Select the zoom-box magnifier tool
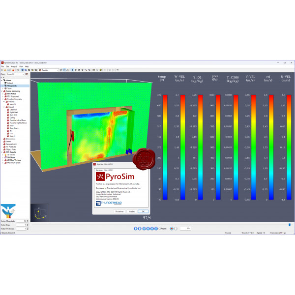295x295 pixels. pos(89,70)
